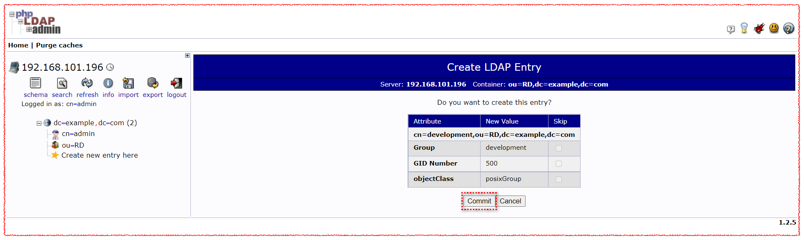Click the phpLDAPadmin logo
Image resolution: width=804 pixels, height=240 pixels.
(x=35, y=22)
